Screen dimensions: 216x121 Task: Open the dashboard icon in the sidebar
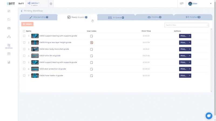pyautogui.click(x=9, y=11)
